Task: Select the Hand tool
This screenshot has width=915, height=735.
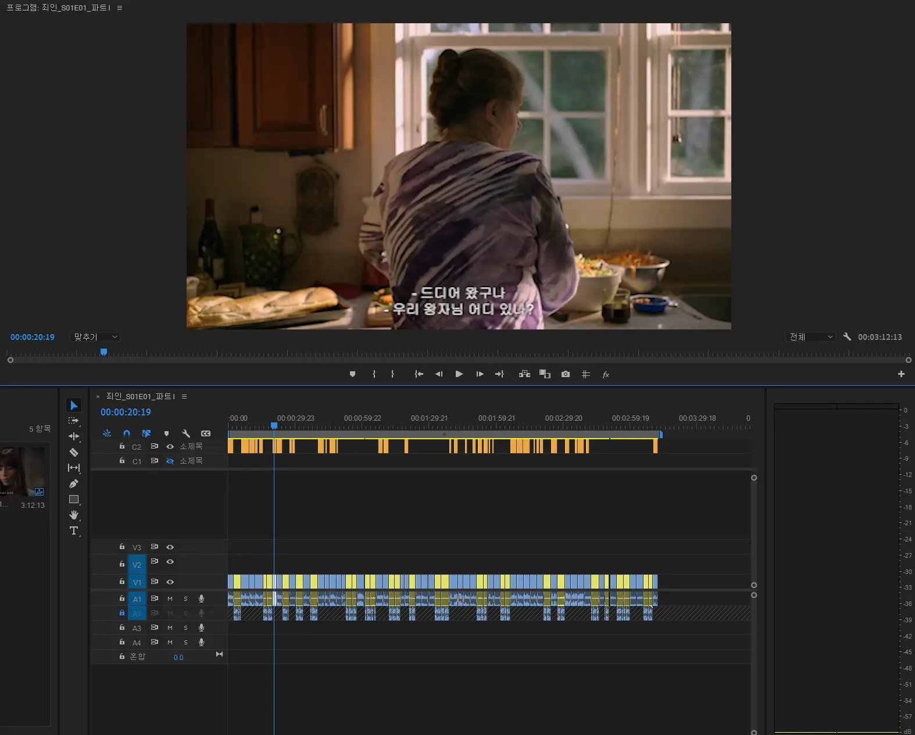Action: [74, 515]
